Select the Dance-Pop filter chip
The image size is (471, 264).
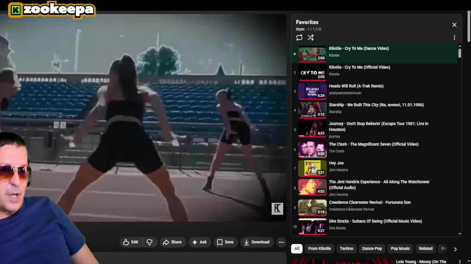(x=372, y=249)
